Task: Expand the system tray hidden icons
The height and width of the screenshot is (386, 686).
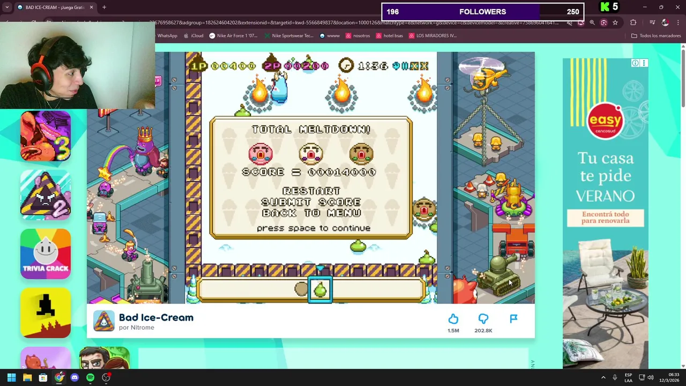Action: point(603,377)
